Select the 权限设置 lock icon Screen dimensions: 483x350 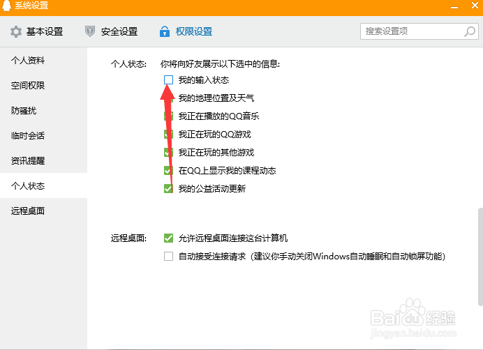click(165, 31)
